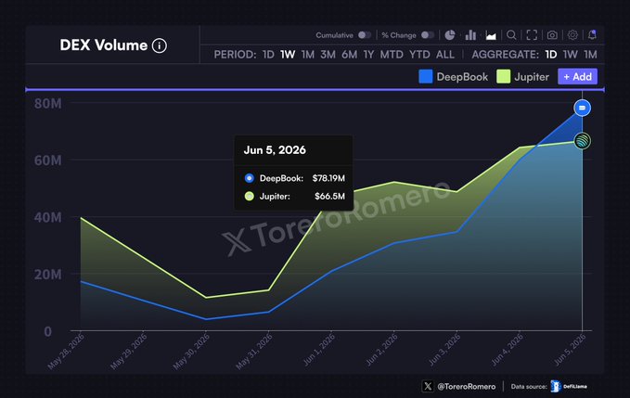Expand chart to fullscreen
This screenshot has height=398, width=630.
pyautogui.click(x=532, y=35)
